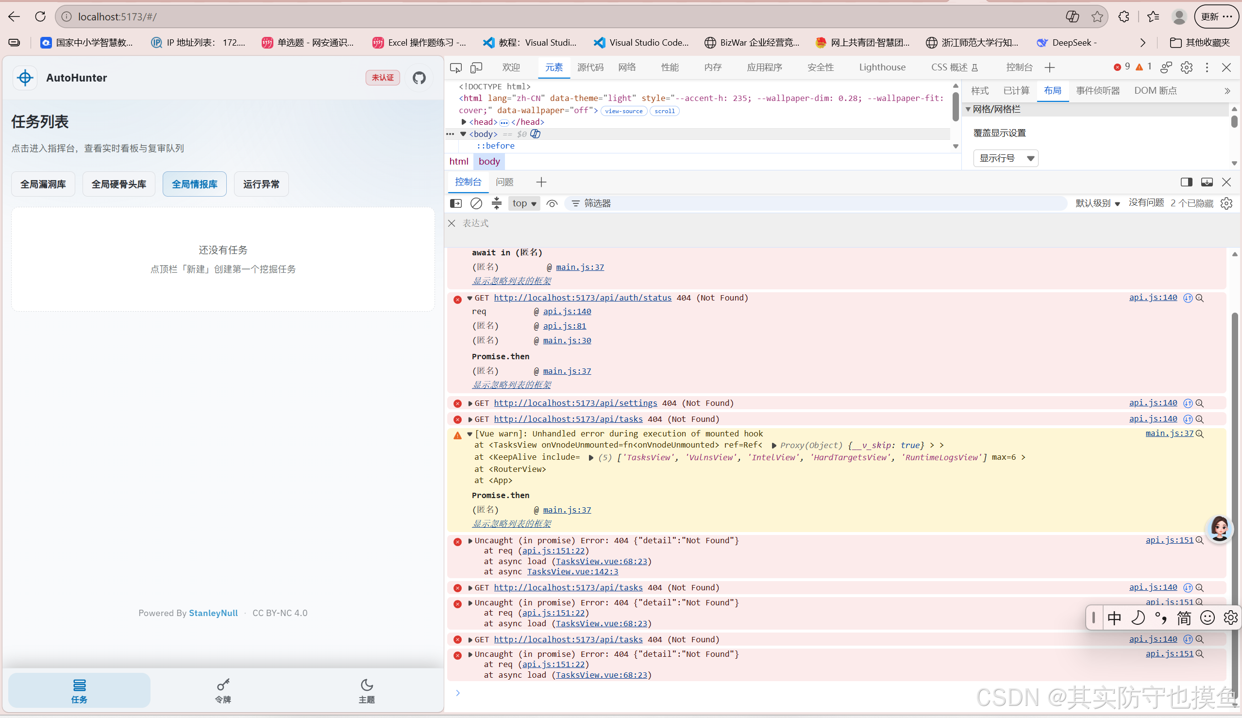Screen dimensions: 1242x718
Task: Open the IME emoji smiley icon
Action: pyautogui.click(x=1207, y=618)
